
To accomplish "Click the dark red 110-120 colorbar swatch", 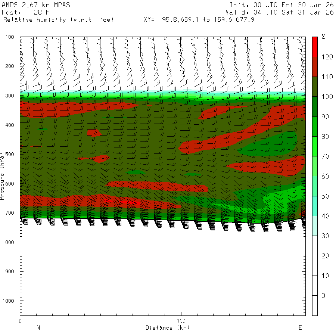I will (315, 67).
